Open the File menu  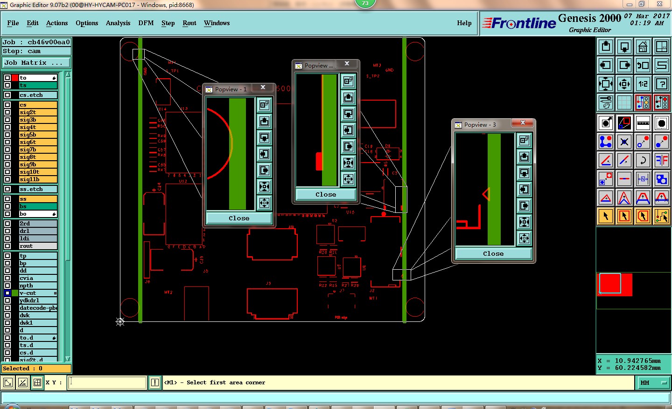13,23
